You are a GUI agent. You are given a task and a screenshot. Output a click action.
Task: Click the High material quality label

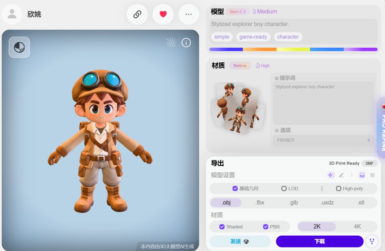coord(262,66)
